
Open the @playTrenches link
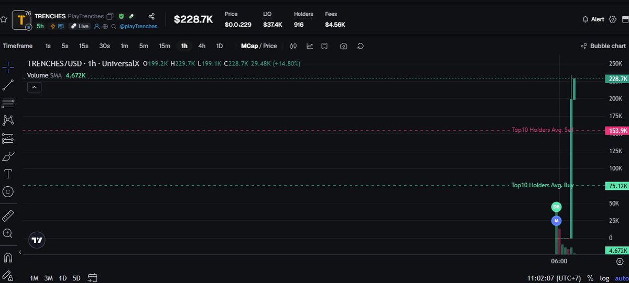[x=138, y=26]
